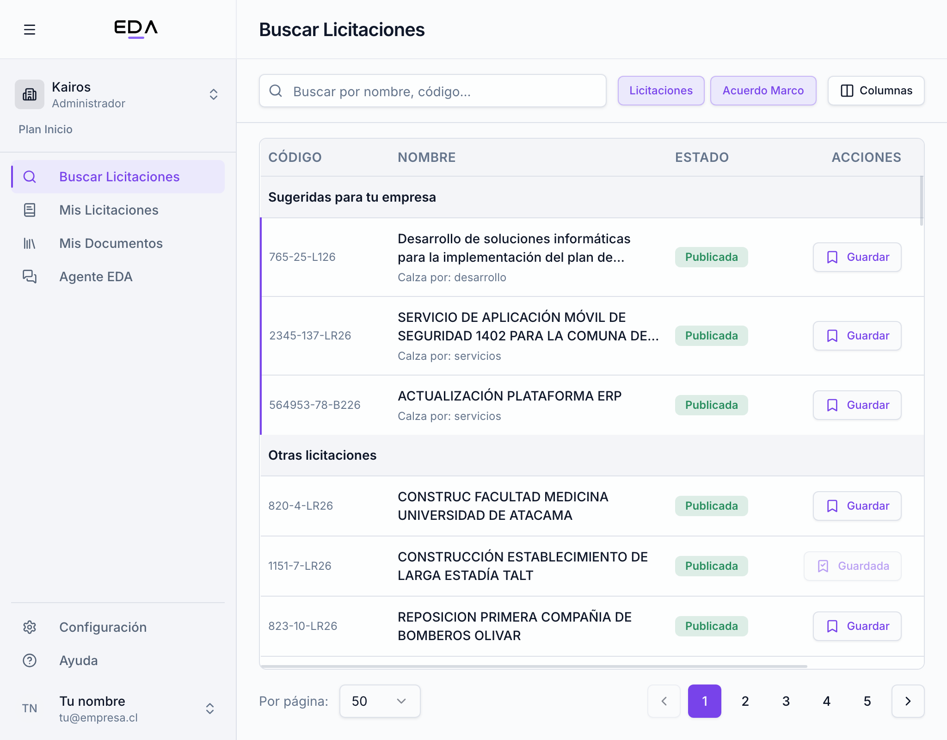Open the Columnas column selector

[x=876, y=91]
